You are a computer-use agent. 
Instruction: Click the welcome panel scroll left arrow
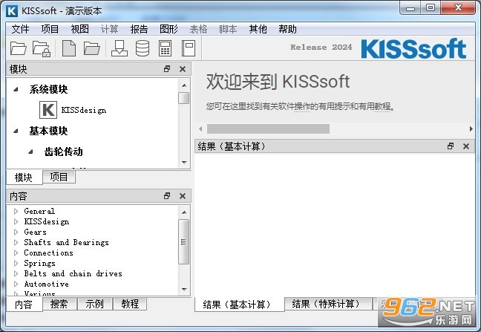point(200,128)
